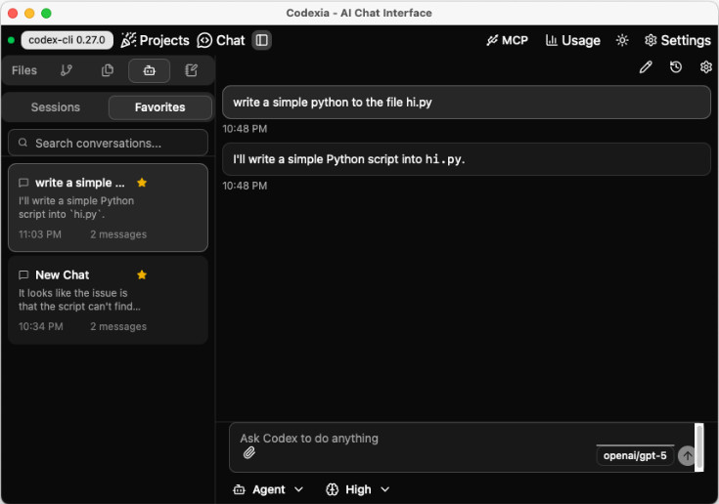This screenshot has height=504, width=719.
Task: Click the send arrow button
Action: (687, 456)
